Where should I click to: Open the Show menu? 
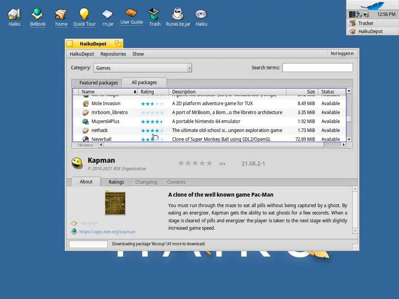[x=138, y=54]
